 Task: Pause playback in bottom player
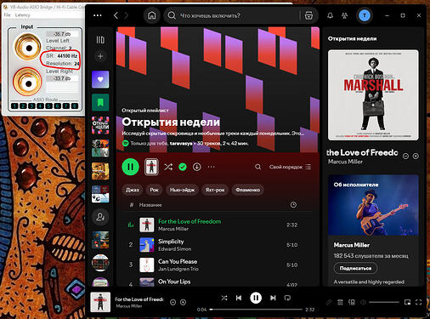(x=256, y=298)
